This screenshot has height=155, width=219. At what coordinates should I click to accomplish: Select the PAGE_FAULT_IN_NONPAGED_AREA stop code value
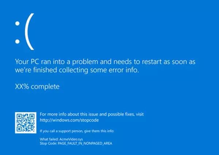[x=85, y=143]
